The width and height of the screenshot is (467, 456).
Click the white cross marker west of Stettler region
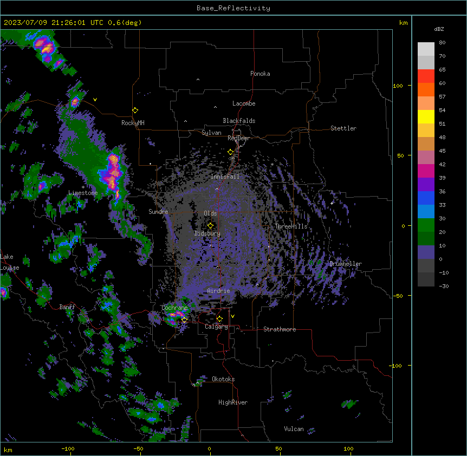(x=332, y=203)
